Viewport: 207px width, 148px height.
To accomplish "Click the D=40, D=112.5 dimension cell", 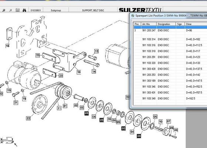I will (194, 45).
